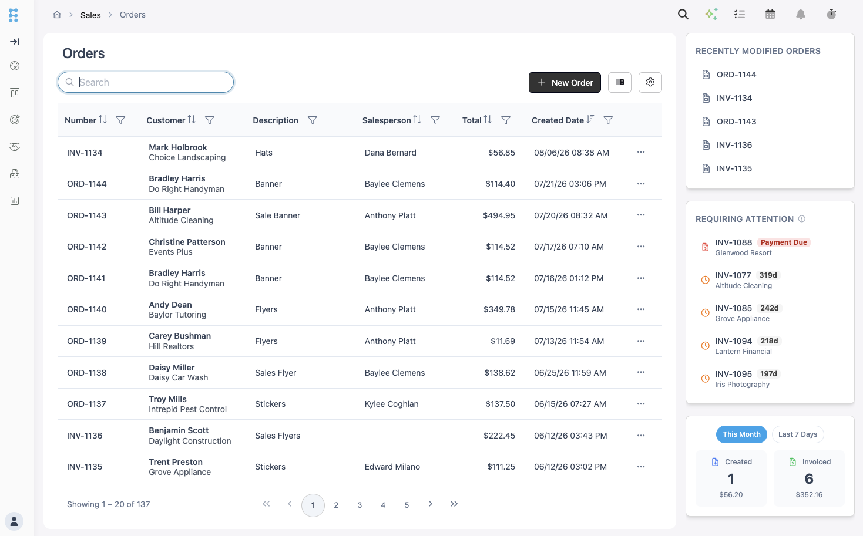Open the Invoiced stat card

(x=809, y=478)
